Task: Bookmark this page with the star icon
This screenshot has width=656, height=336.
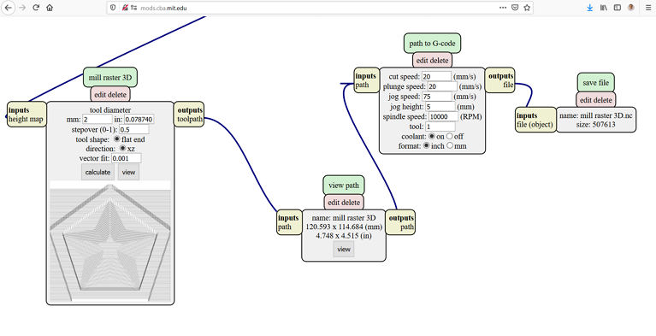Action: pyautogui.click(x=527, y=8)
